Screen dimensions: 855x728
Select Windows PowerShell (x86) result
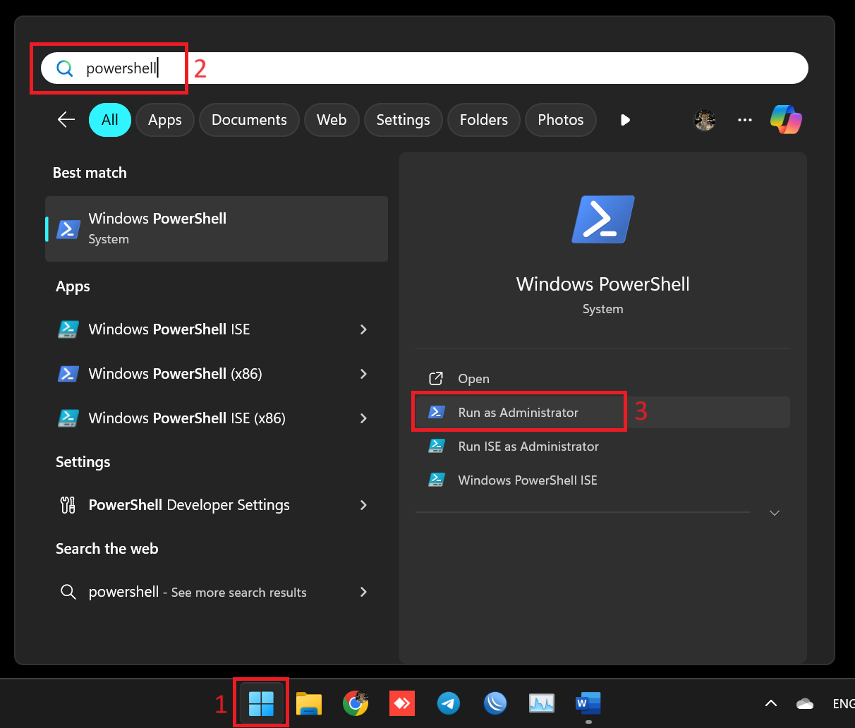pyautogui.click(x=217, y=374)
